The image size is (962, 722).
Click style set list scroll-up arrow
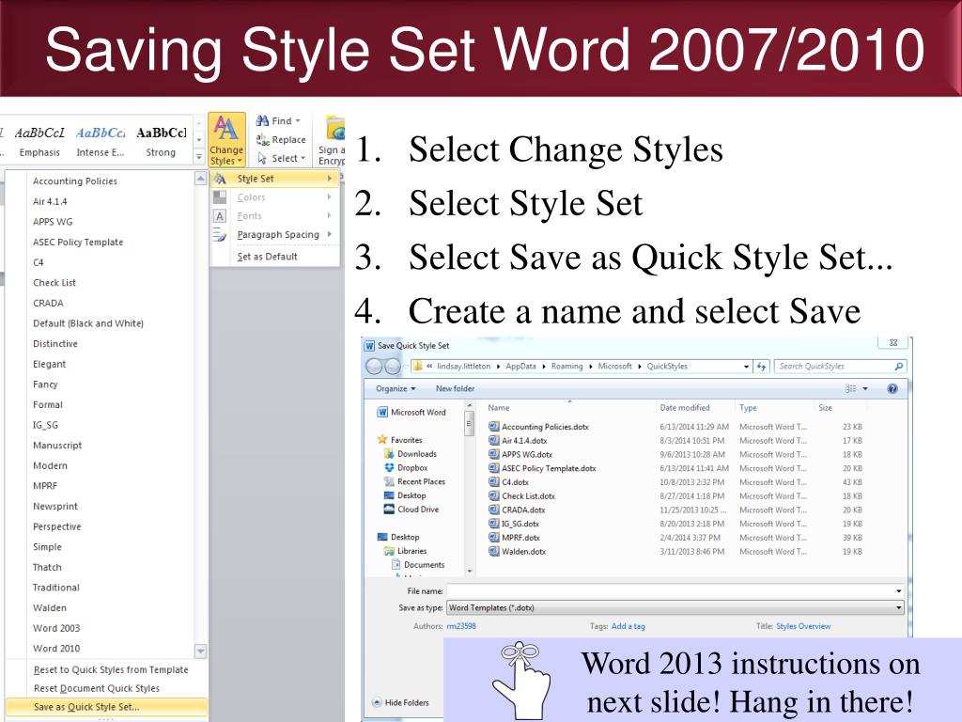coord(200,179)
